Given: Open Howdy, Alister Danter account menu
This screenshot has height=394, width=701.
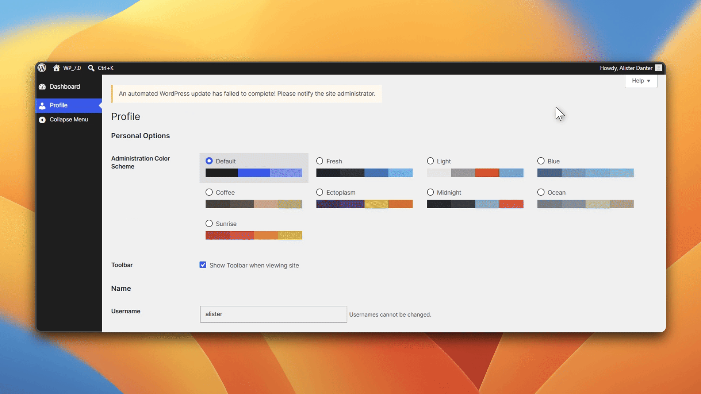Looking at the screenshot, I should tap(626, 68).
